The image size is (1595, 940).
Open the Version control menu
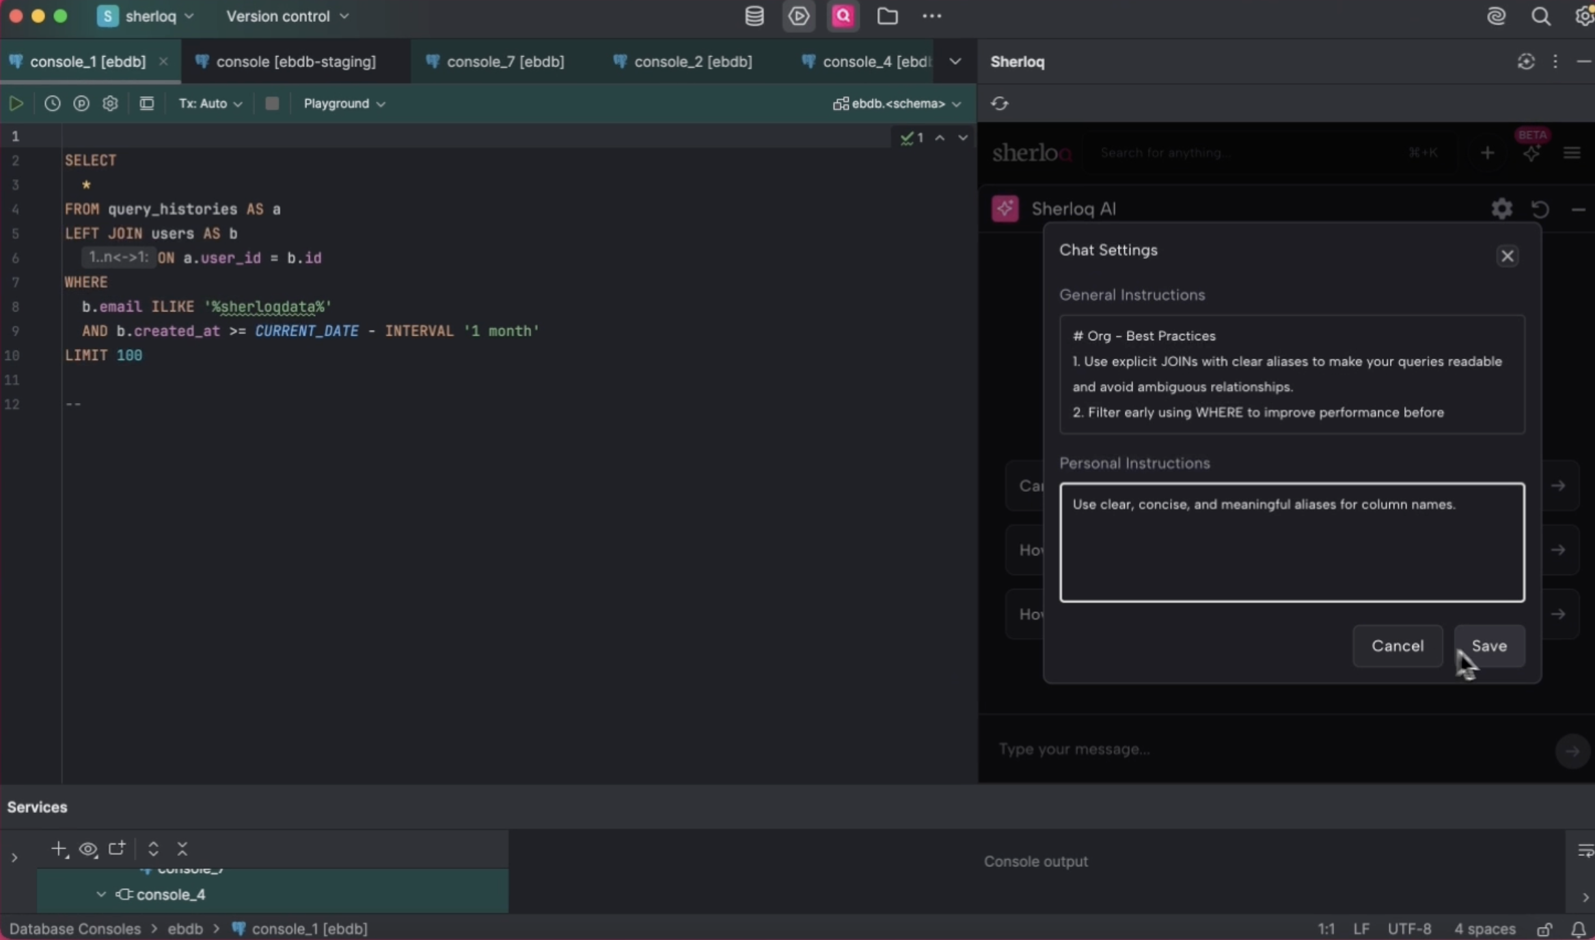tap(287, 16)
